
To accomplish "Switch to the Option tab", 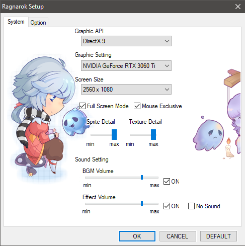I will (x=38, y=23).
